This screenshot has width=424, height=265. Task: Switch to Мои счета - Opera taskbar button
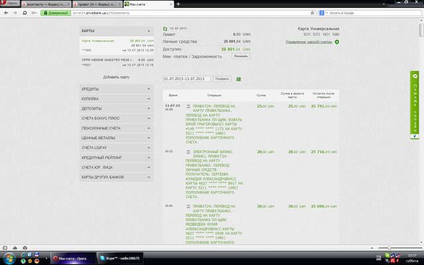pos(74,258)
